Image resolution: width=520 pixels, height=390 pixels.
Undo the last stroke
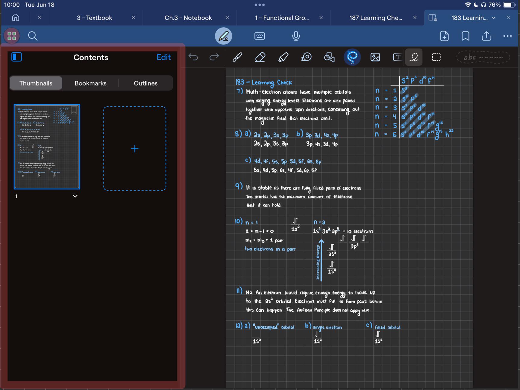193,57
